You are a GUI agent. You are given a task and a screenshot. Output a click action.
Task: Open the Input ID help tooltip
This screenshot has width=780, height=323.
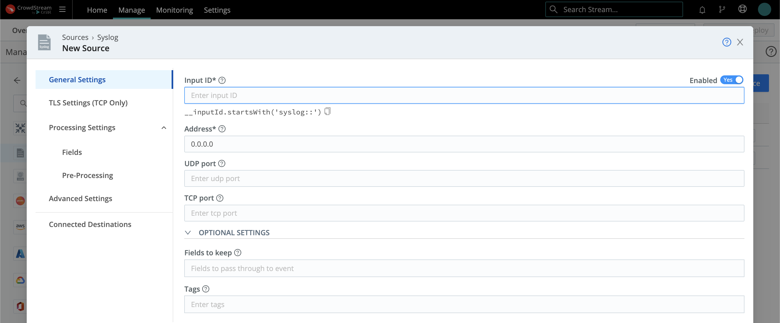222,80
